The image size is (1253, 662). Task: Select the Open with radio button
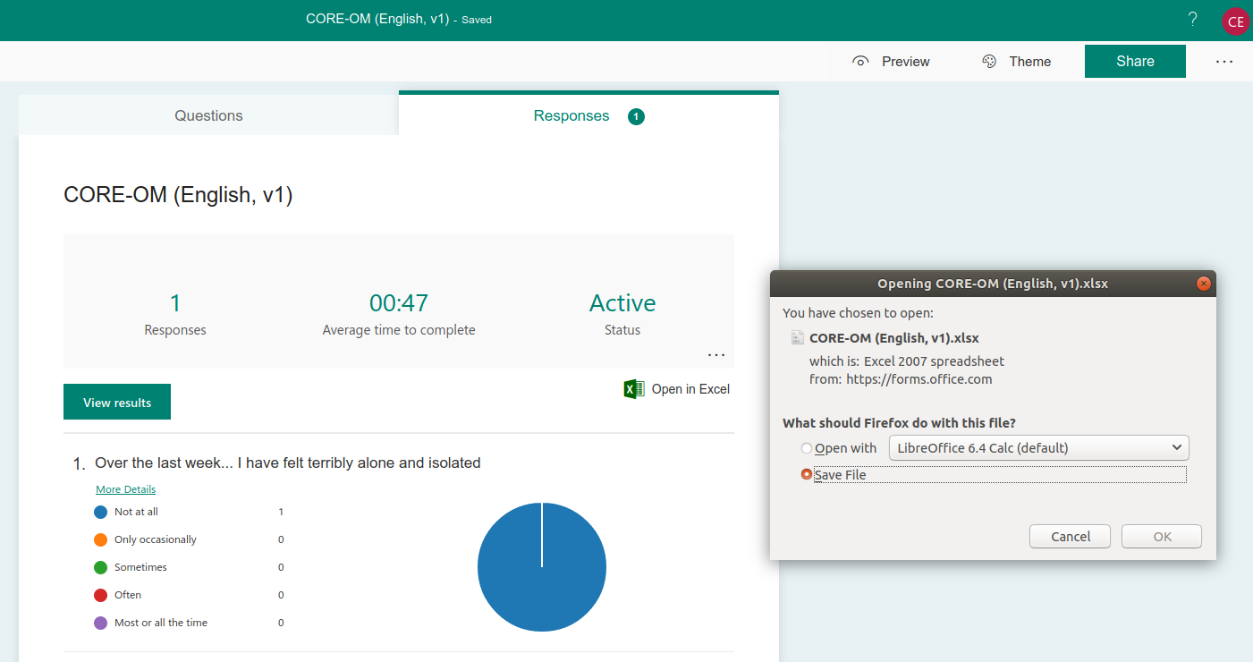click(x=807, y=447)
